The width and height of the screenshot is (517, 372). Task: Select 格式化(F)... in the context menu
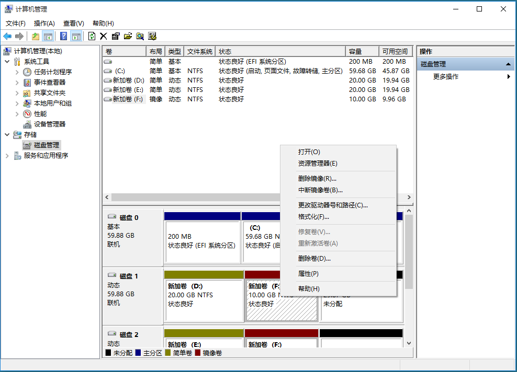coord(313,217)
